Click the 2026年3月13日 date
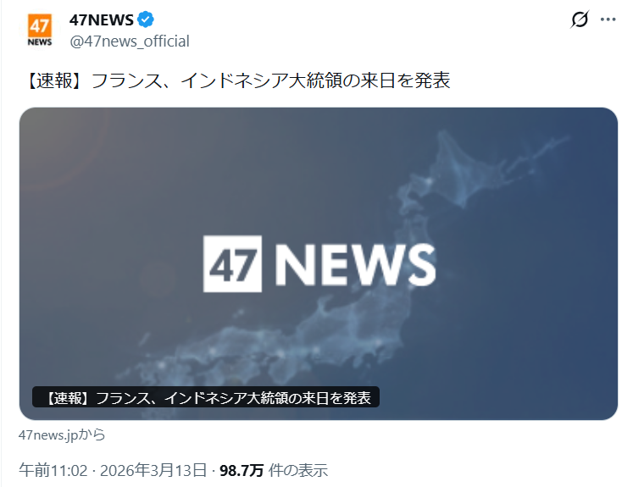The width and height of the screenshot is (633, 487). [x=153, y=470]
